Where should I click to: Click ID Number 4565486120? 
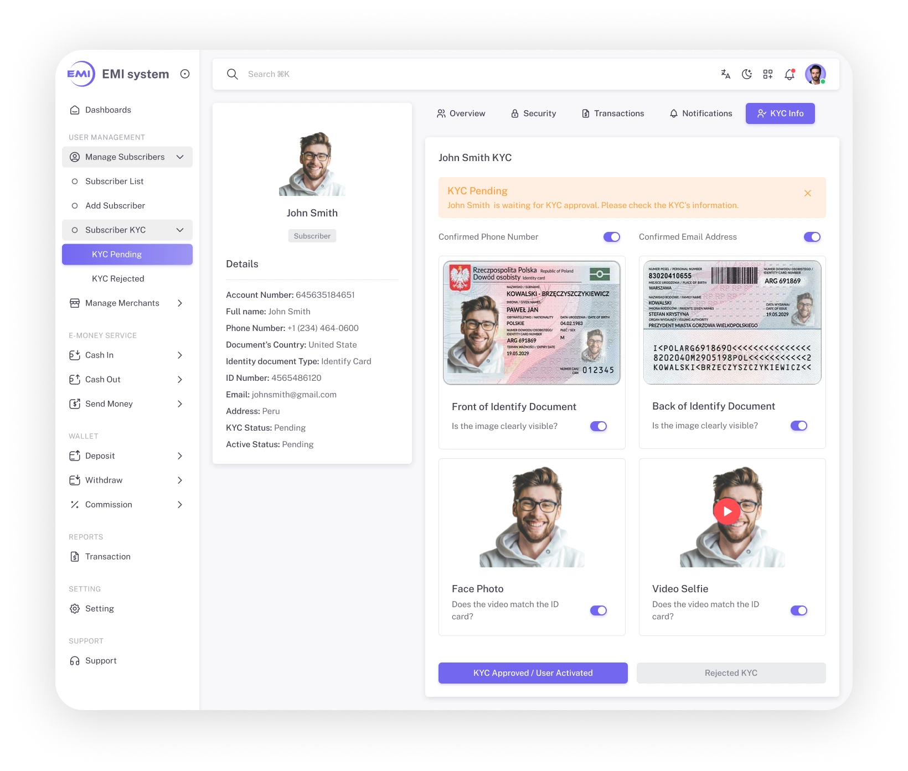click(x=296, y=378)
